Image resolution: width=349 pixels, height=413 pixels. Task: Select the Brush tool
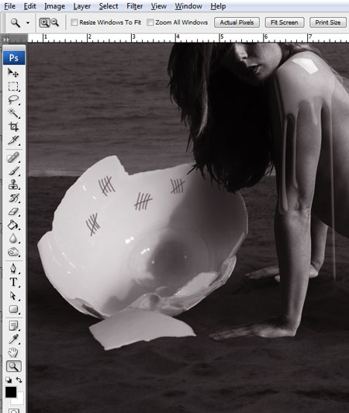(x=13, y=171)
